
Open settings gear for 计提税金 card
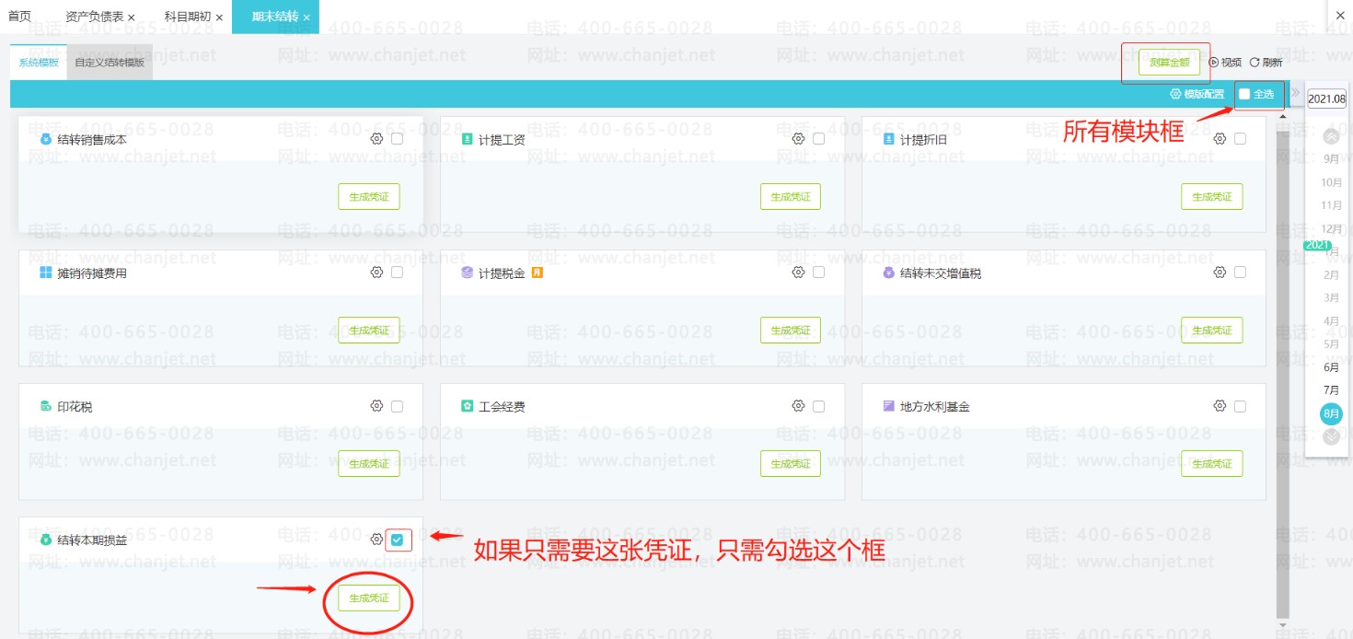[798, 273]
